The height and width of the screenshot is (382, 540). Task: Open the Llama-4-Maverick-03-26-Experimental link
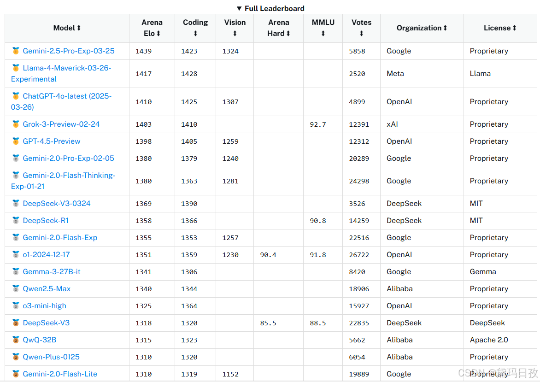click(x=61, y=73)
